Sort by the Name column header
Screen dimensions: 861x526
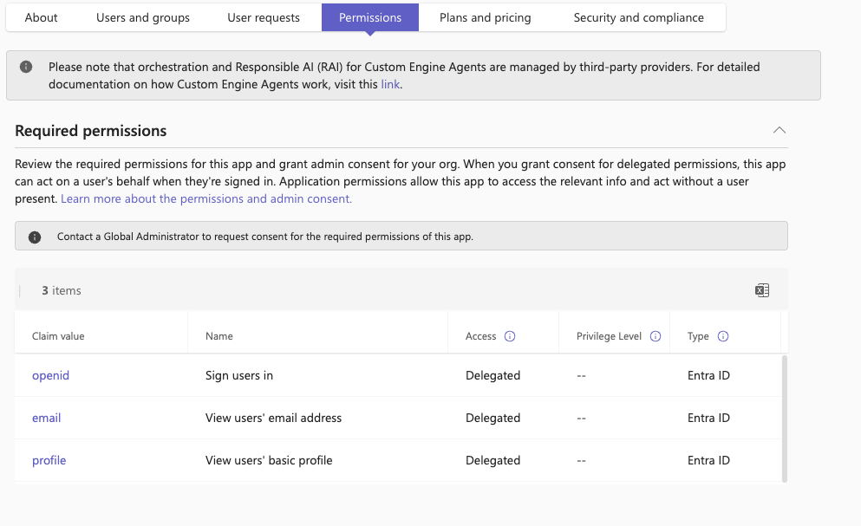[x=219, y=336]
